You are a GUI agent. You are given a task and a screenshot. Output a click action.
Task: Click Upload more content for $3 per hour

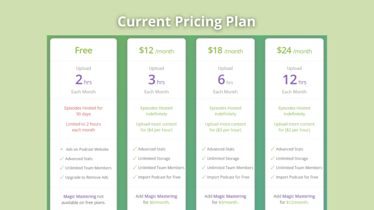pos(225,127)
